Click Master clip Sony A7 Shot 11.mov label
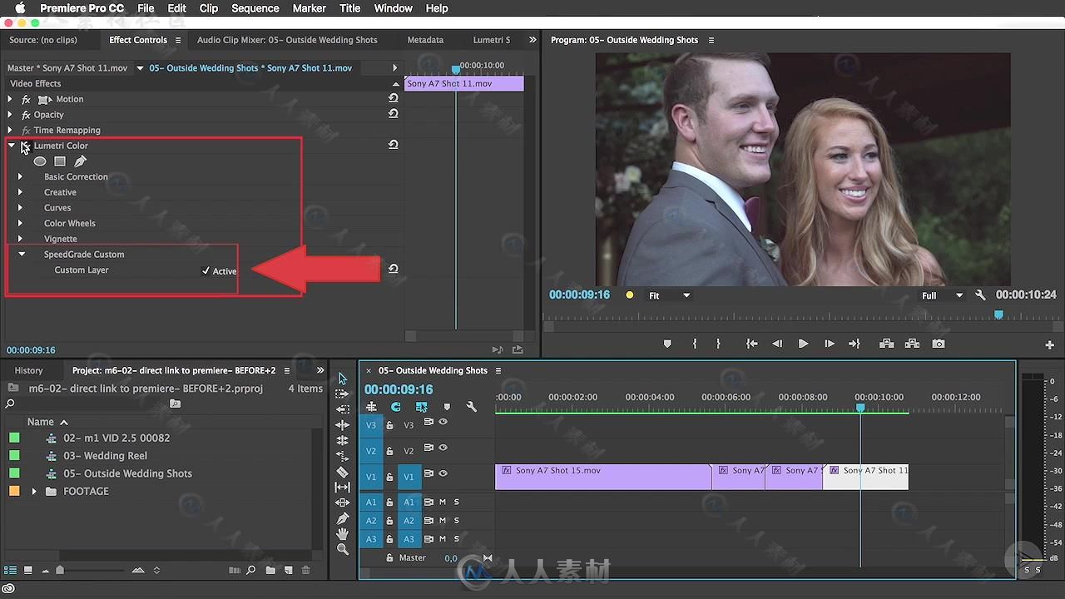This screenshot has width=1065, height=599. point(67,68)
